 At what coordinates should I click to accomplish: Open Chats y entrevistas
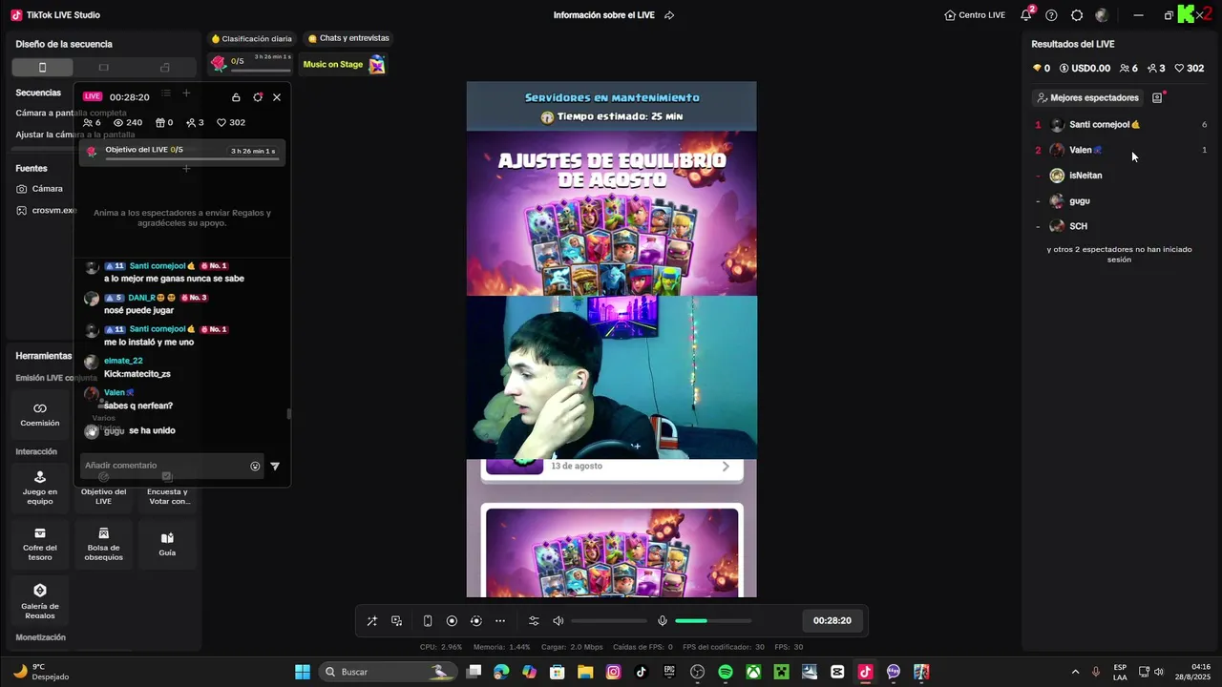pyautogui.click(x=348, y=38)
